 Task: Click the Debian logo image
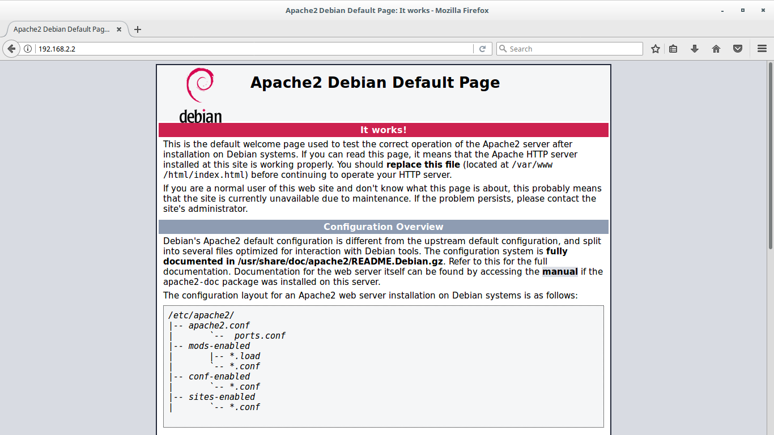click(x=201, y=95)
